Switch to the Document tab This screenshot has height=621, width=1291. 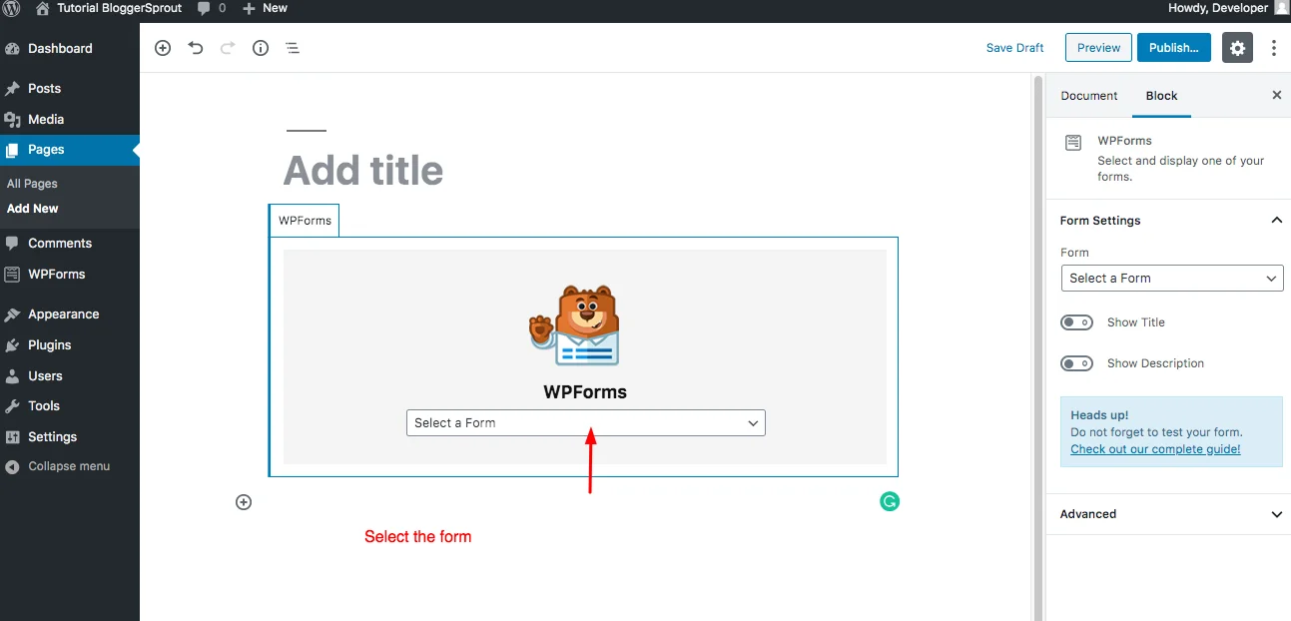pos(1089,96)
